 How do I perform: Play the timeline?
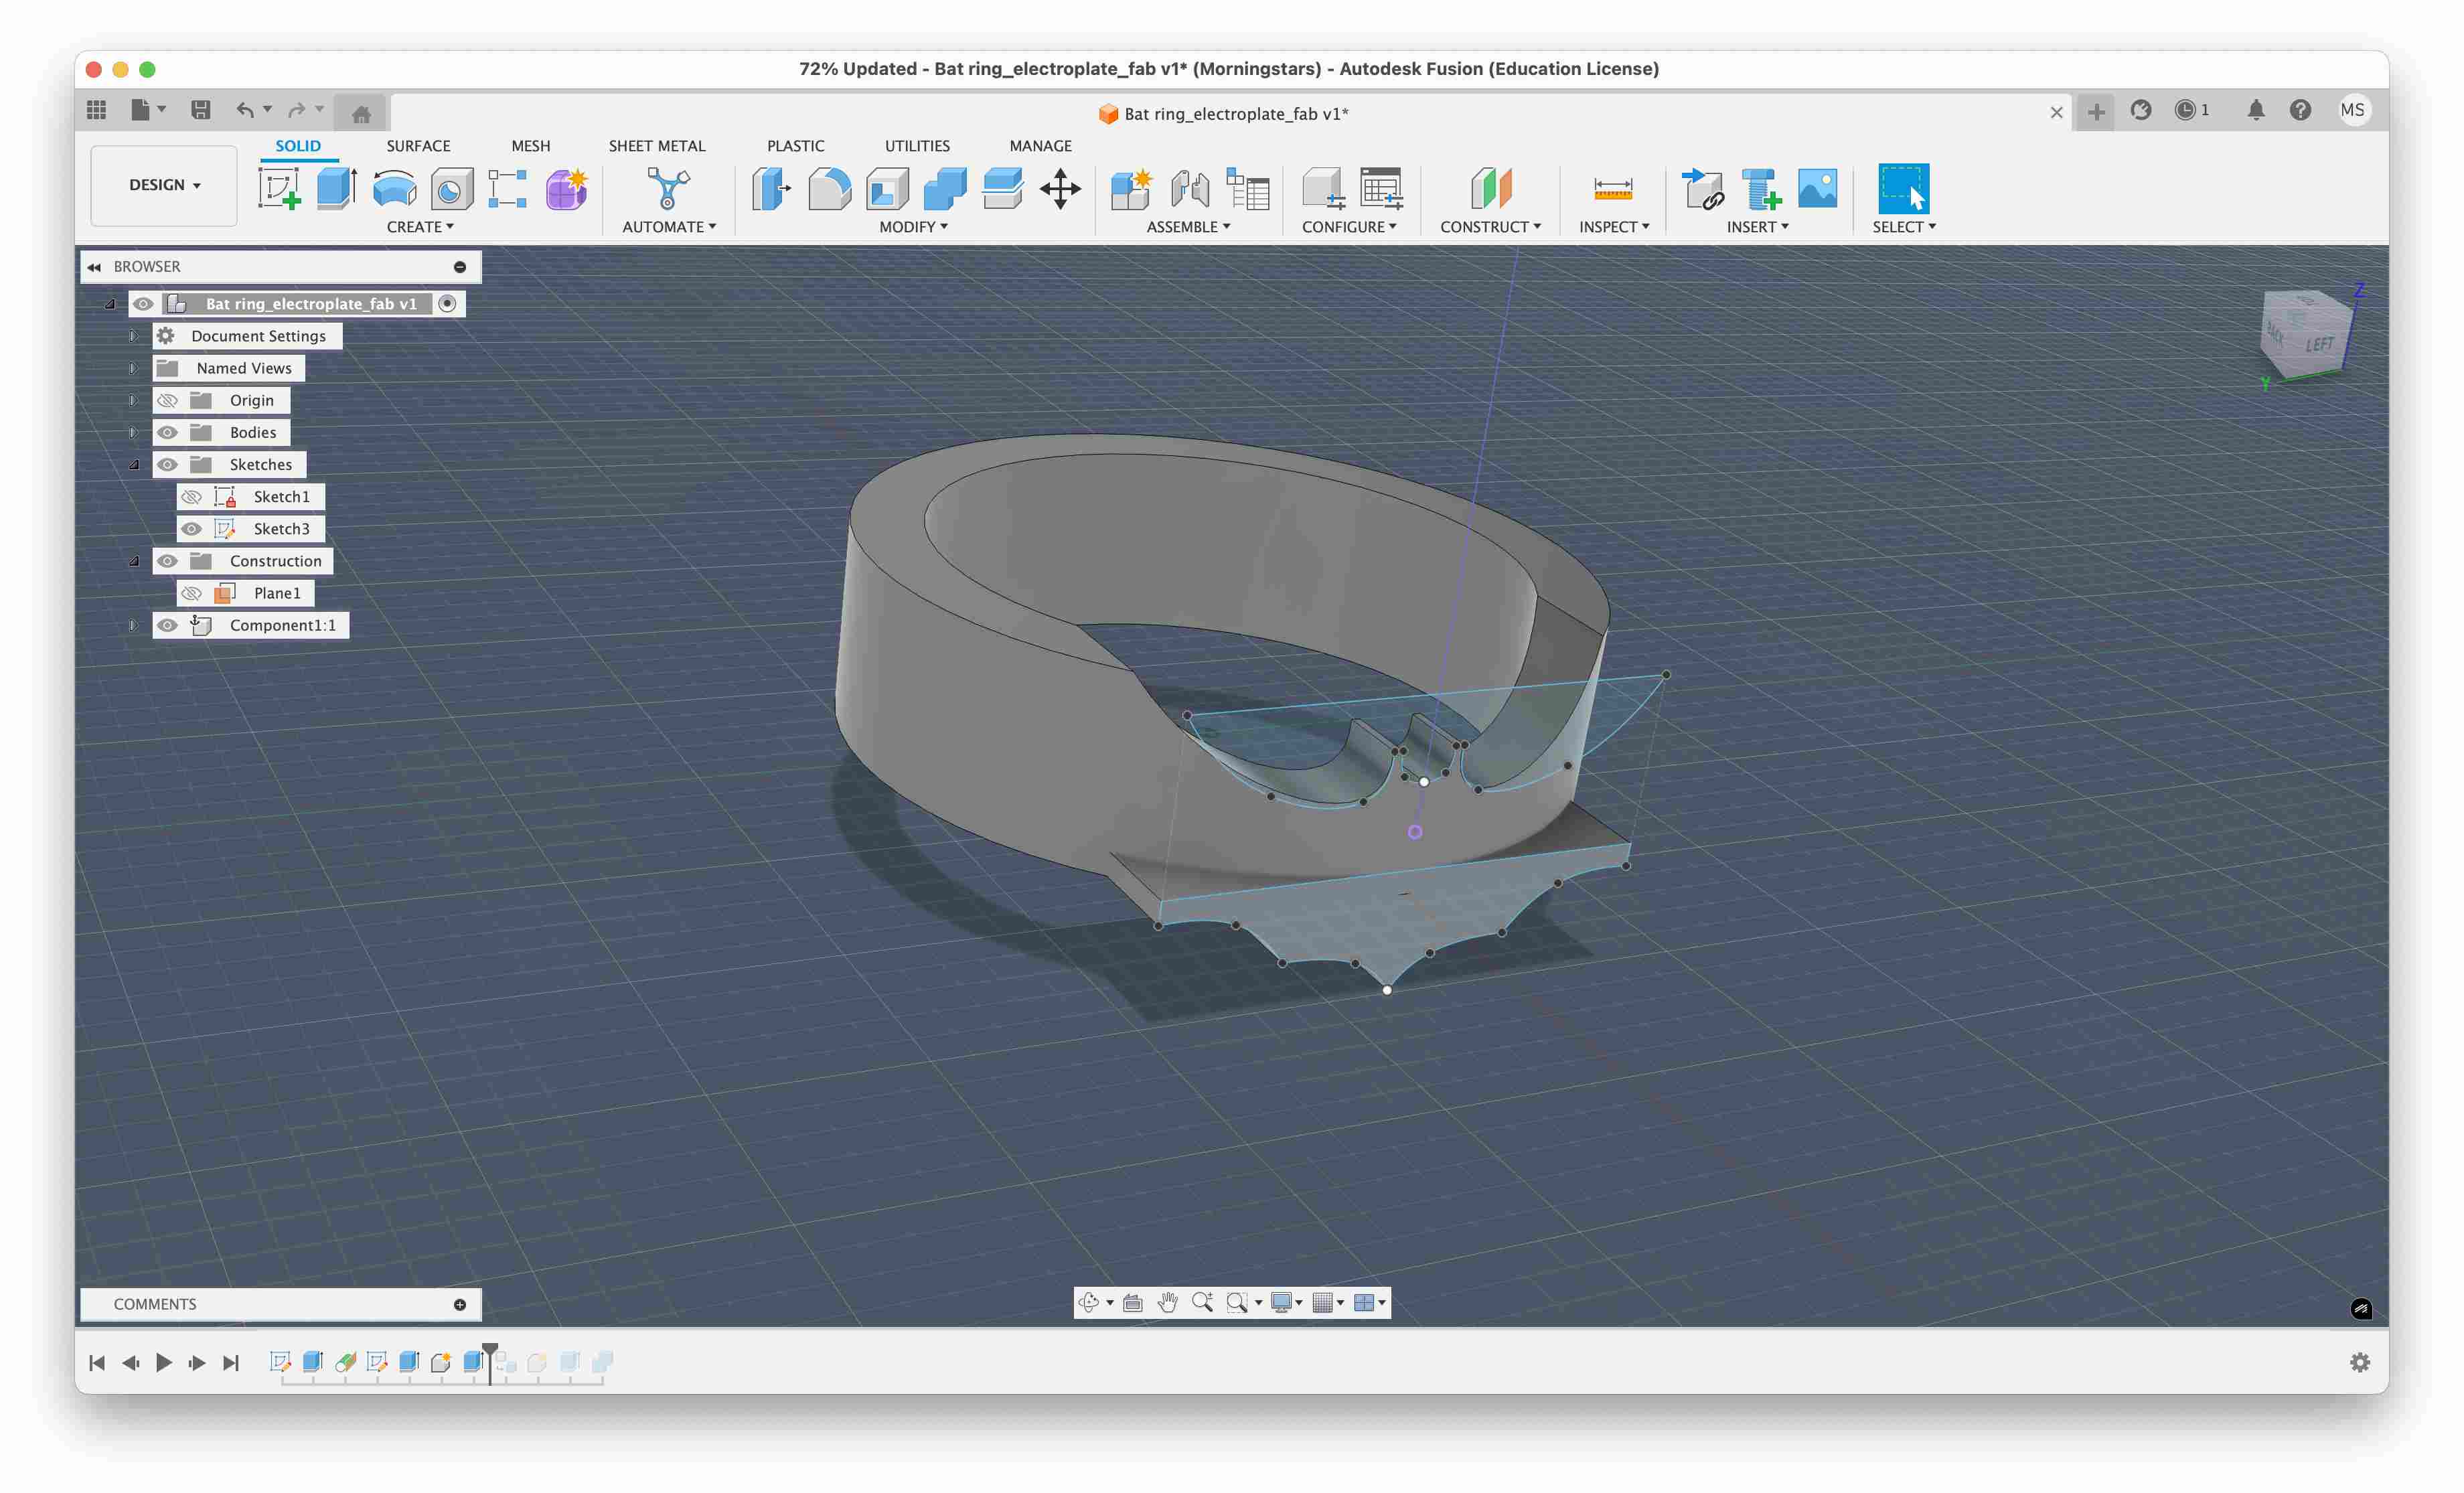[x=163, y=1362]
